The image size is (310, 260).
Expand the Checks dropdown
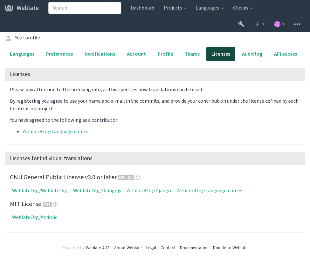tap(243, 8)
